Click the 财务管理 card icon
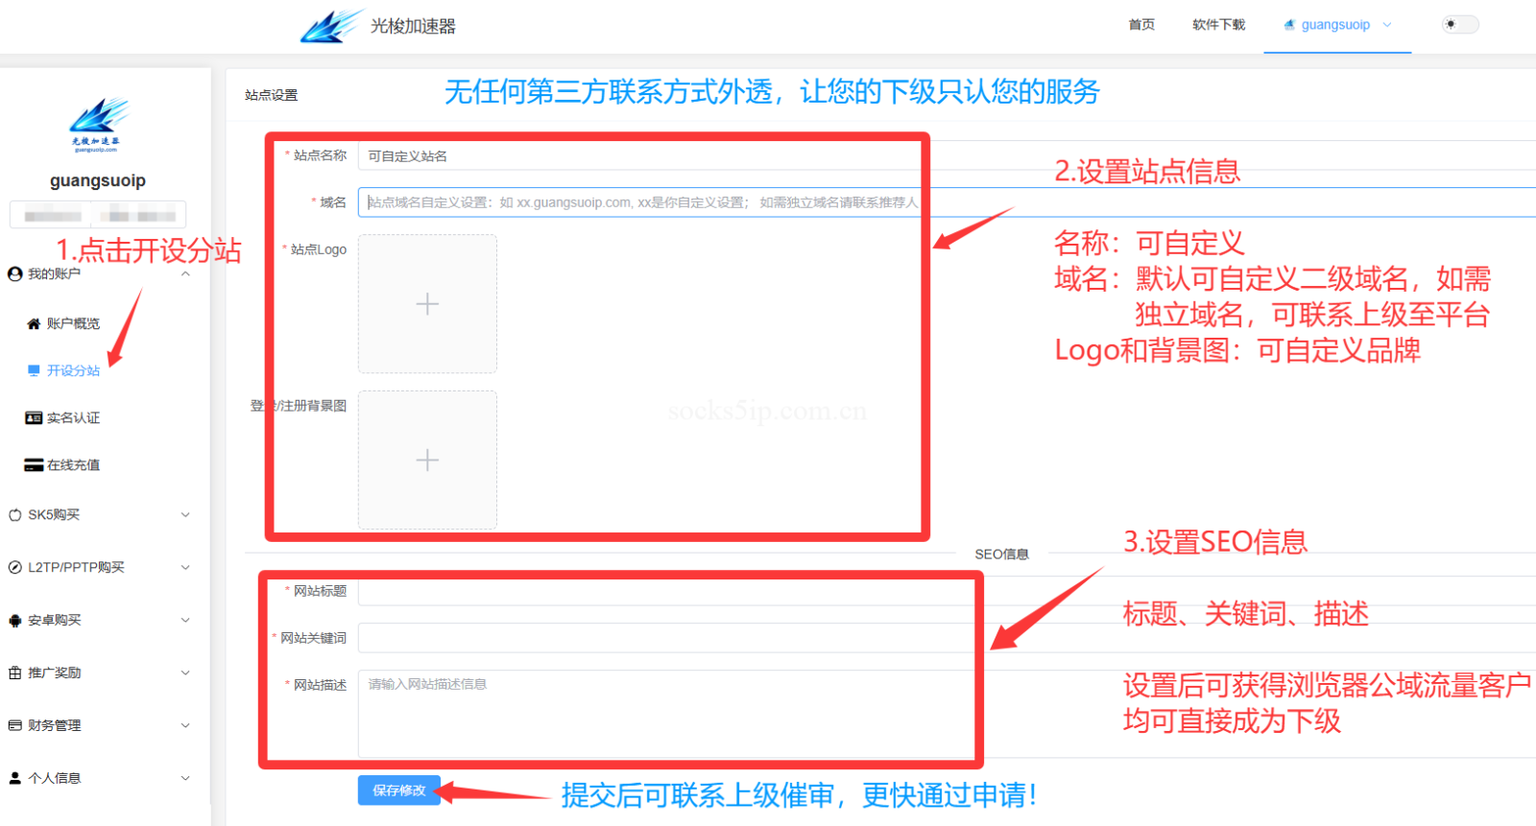 [x=15, y=726]
